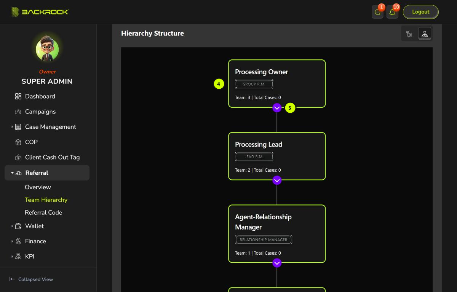Expand the Finance submenu arrow
Image resolution: width=457 pixels, height=292 pixels.
[x=12, y=241]
